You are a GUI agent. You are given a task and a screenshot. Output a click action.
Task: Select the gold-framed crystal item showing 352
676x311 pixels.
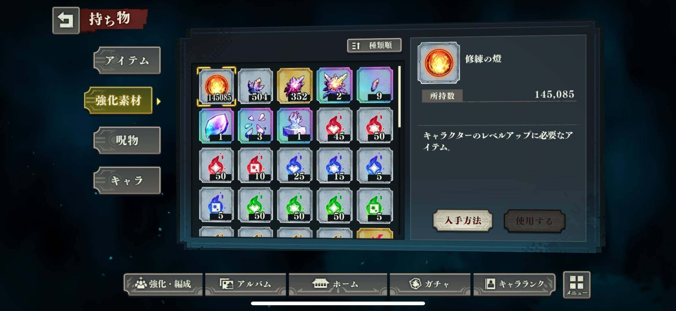click(x=295, y=86)
